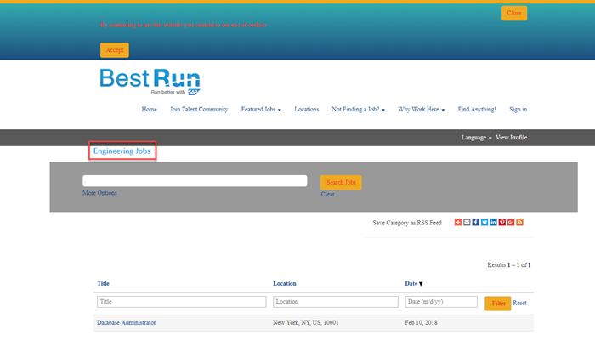Share on Twitter icon
Screen dimensions: 595x341
point(484,222)
